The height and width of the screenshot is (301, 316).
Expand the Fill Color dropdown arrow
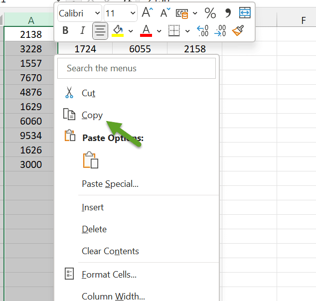pos(131,31)
